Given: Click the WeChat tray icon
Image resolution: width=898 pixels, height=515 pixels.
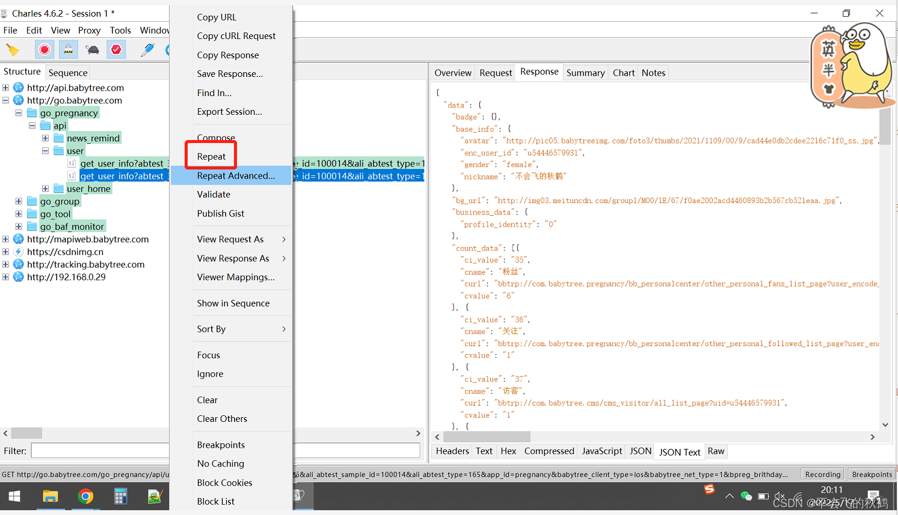Looking at the screenshot, I should coord(746,496).
